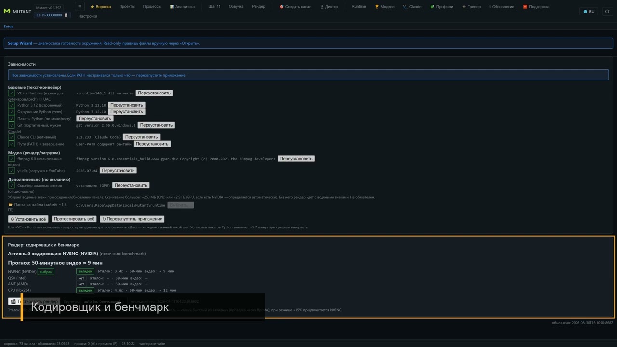Click the red icon beside Поддержка
This screenshot has height=347, width=617.
[525, 7]
